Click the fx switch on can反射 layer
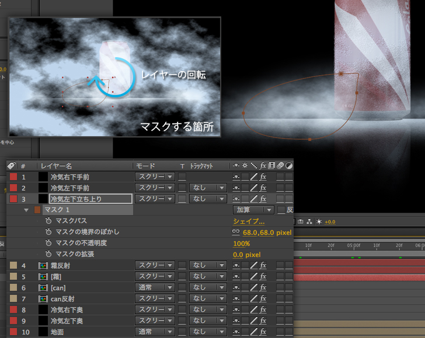Image resolution: width=425 pixels, height=338 pixels. click(x=263, y=299)
